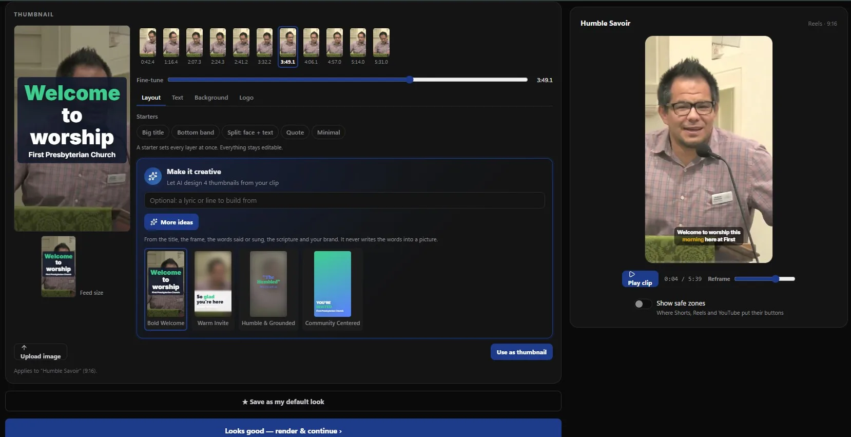Click the play triangle on Play clip
851x437 pixels.
(632, 274)
